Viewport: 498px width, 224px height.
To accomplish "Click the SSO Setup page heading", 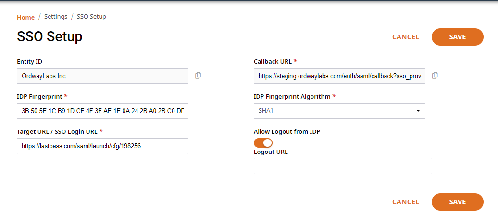I will tap(50, 37).
